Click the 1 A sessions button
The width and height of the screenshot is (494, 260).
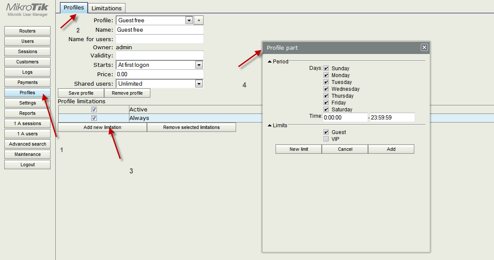pyautogui.click(x=27, y=123)
